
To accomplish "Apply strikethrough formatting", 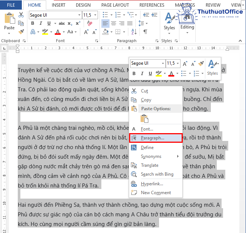I will pyautogui.click(x=62, y=23).
